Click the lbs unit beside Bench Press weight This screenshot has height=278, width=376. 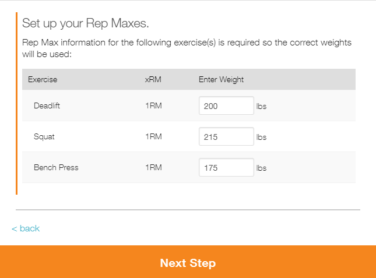pos(261,168)
